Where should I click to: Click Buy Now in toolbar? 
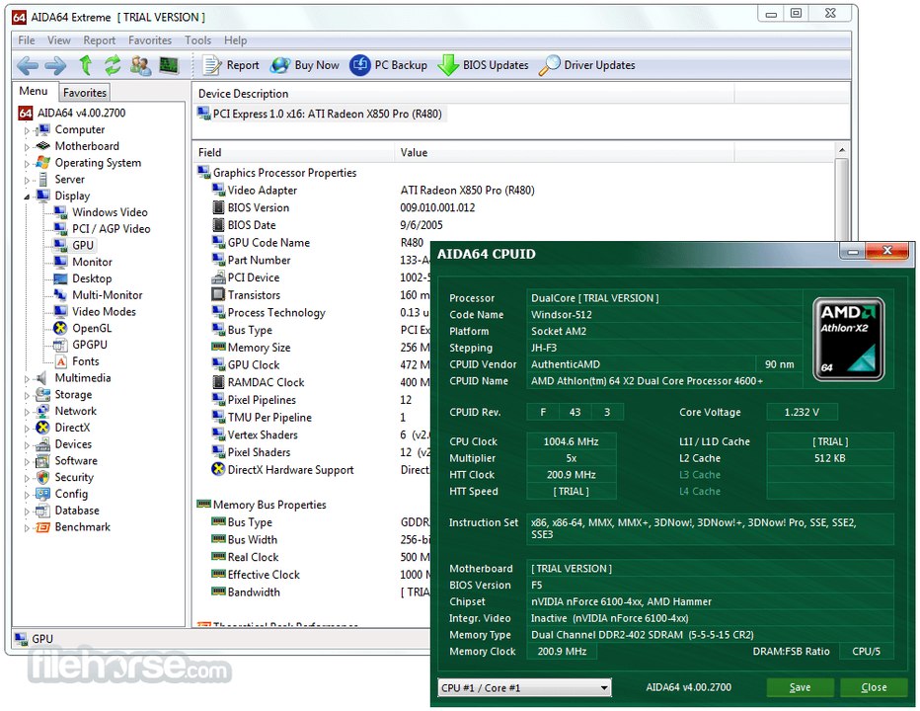[x=304, y=65]
